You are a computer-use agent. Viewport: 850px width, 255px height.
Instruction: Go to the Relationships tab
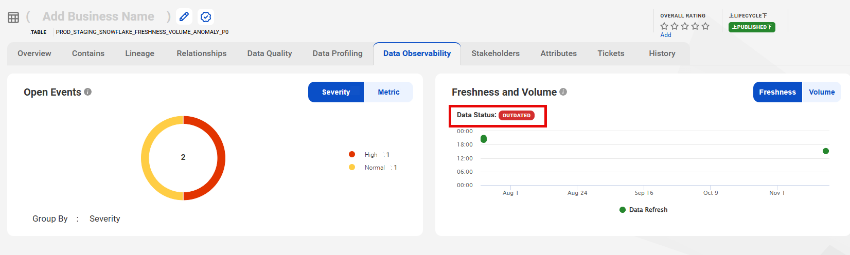click(x=202, y=53)
